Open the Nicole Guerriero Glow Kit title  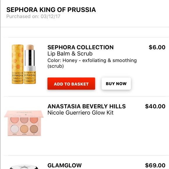80,113
